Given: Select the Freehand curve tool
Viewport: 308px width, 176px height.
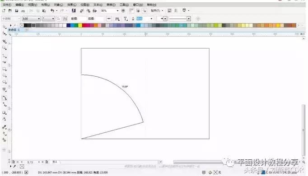Looking at the screenshot, I should tap(4, 56).
